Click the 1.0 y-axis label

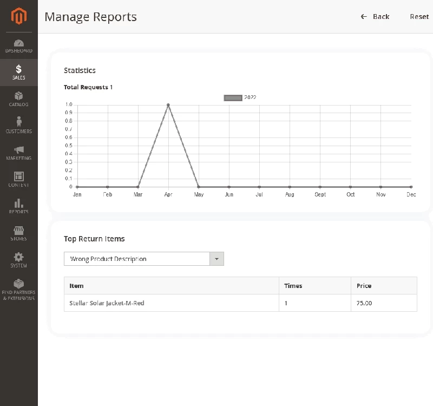click(x=69, y=104)
